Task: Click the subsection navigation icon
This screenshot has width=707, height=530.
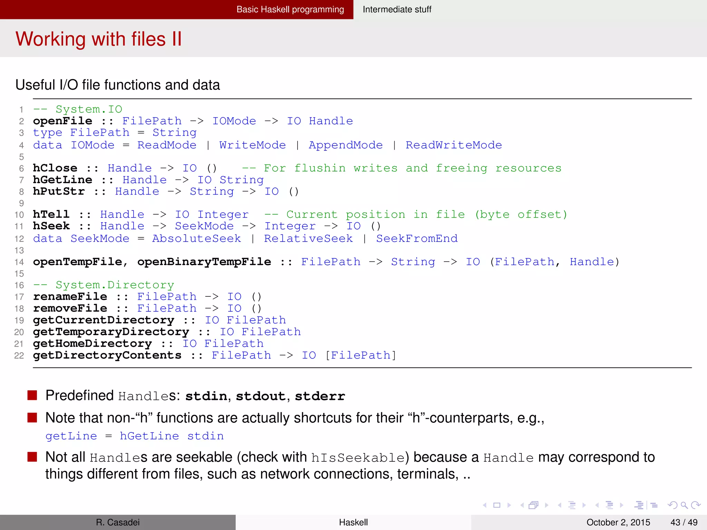Action: tap(572, 505)
